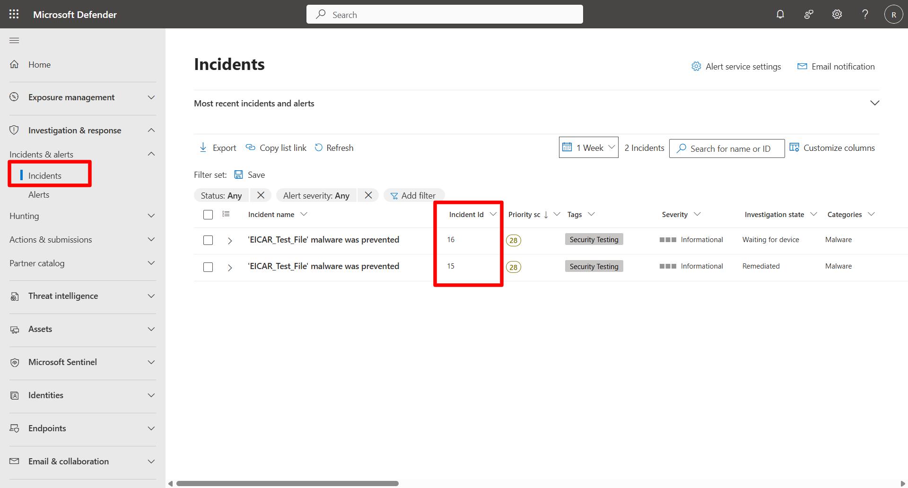Collapse the Incidents & alerts group
Image resolution: width=908 pixels, height=488 pixels.
coord(151,154)
